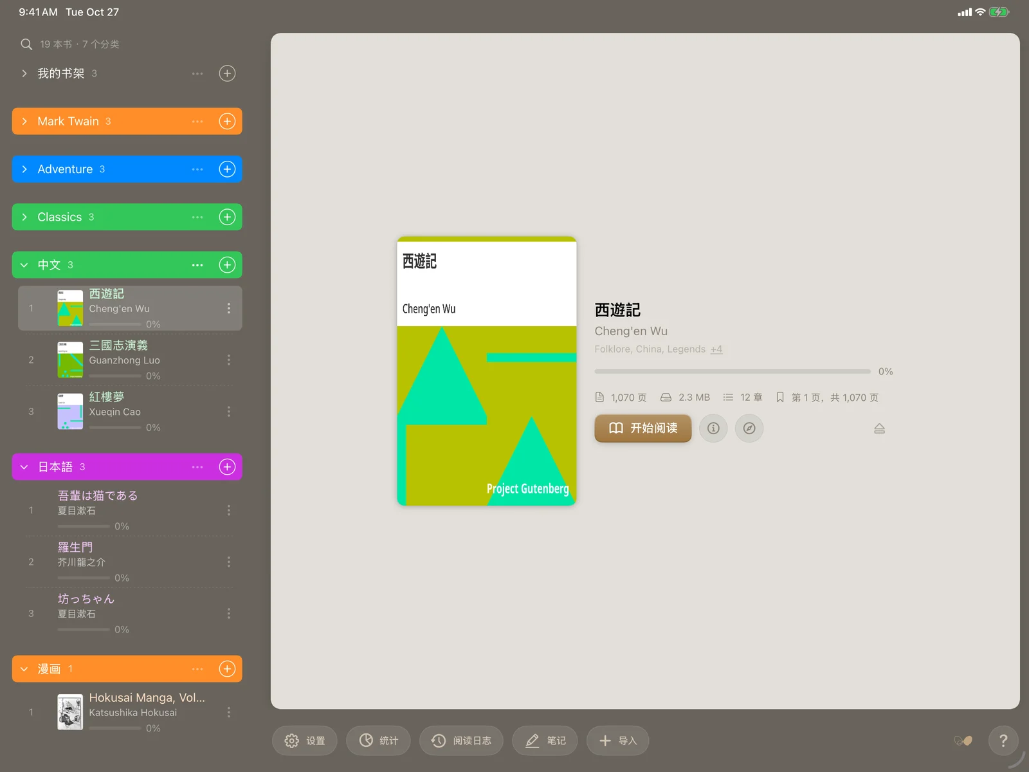Expand the Mark Twain collection
Image resolution: width=1029 pixels, height=772 pixels.
pos(24,121)
